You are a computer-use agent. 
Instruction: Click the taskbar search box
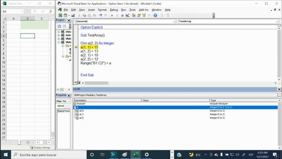(49, 155)
